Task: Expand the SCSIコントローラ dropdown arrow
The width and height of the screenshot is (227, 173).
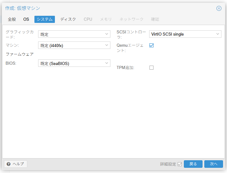Action: [218, 34]
